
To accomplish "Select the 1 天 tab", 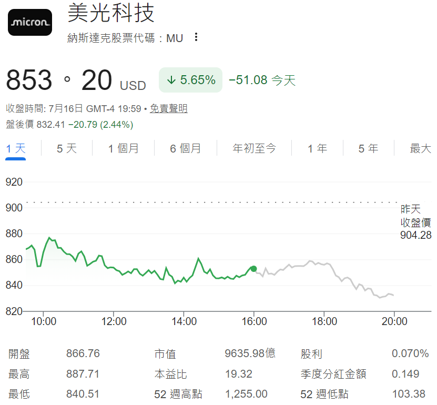I will click(x=16, y=148).
